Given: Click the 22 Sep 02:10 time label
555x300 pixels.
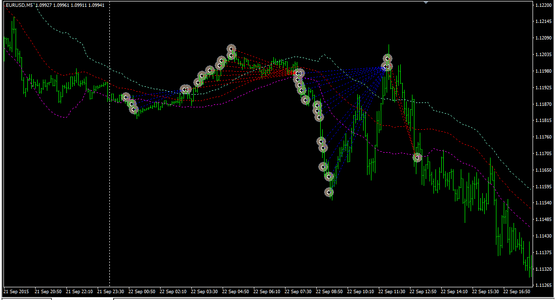Looking at the screenshot, I should pyautogui.click(x=173, y=292).
